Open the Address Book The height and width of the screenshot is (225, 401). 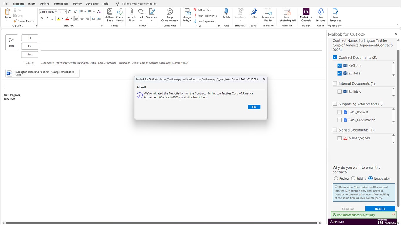tap(110, 15)
